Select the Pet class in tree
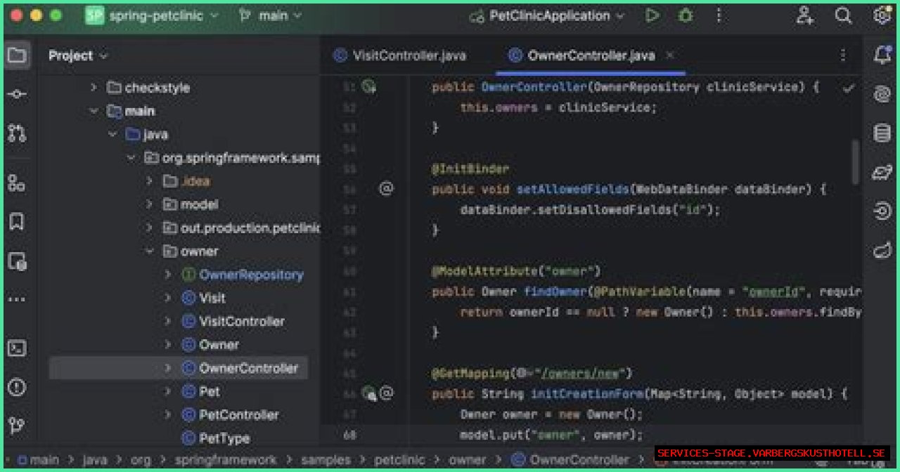The width and height of the screenshot is (900, 472). pos(210,391)
